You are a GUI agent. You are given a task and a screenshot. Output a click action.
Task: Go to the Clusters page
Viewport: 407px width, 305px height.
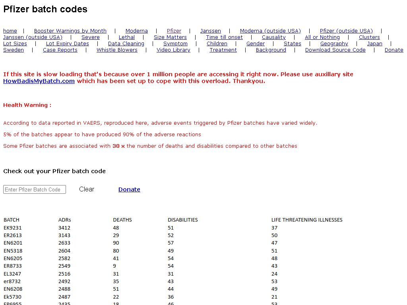point(369,37)
